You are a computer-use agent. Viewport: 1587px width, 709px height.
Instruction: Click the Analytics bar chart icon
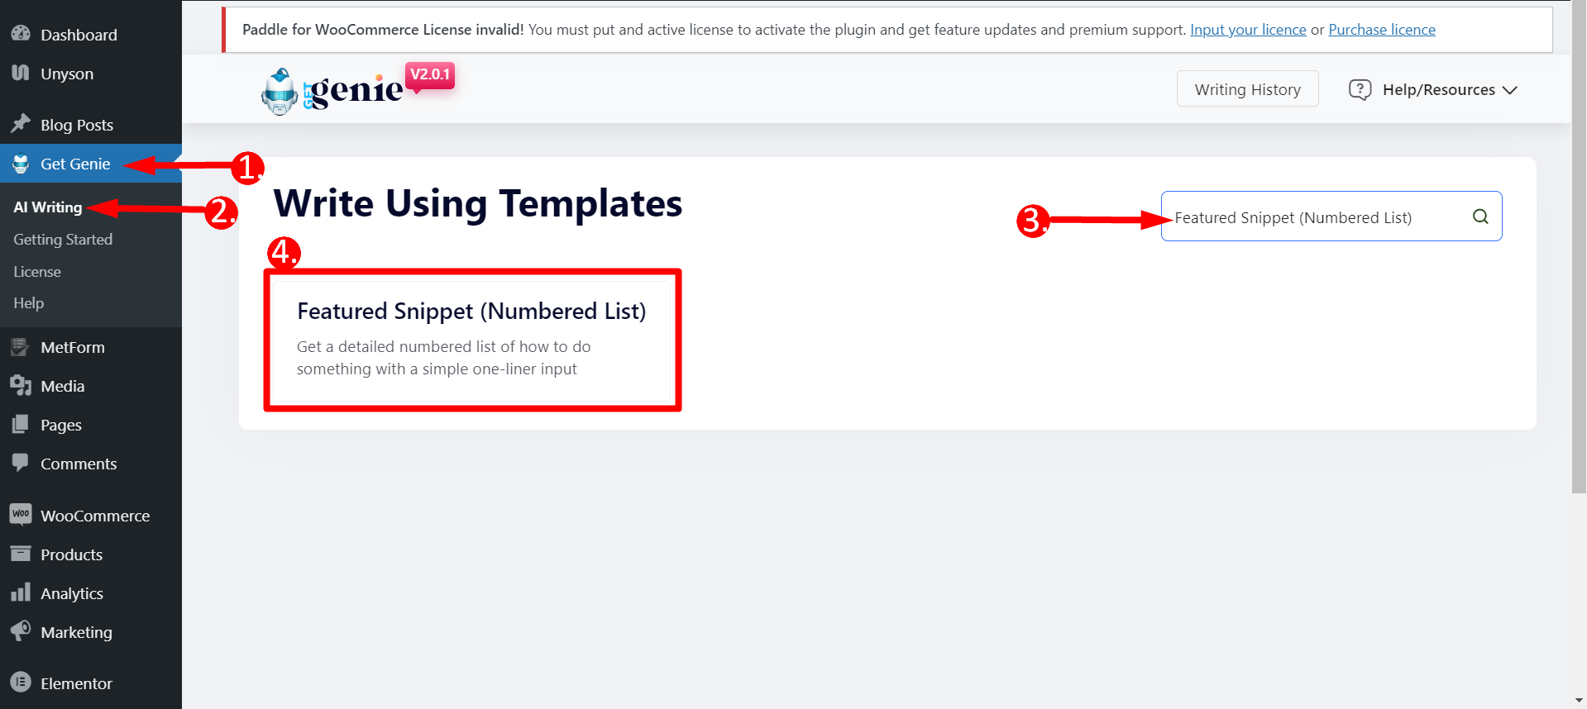tap(21, 592)
